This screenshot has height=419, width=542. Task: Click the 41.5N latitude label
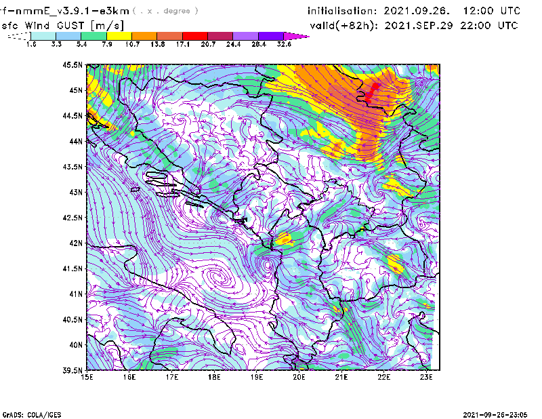coord(72,268)
